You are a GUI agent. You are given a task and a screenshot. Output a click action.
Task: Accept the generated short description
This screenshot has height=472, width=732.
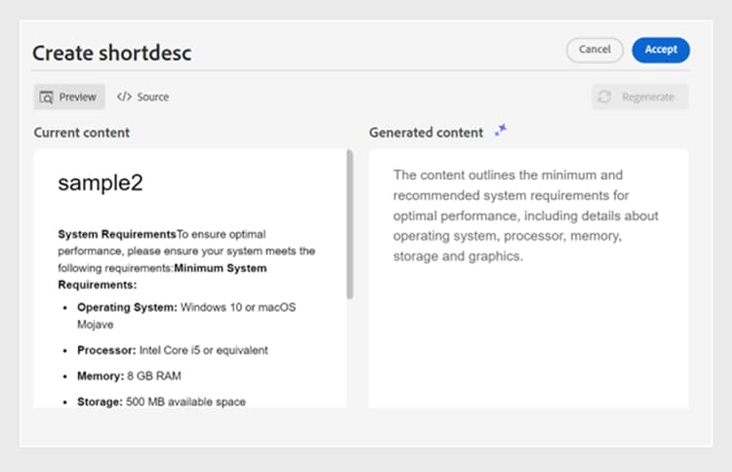click(x=660, y=50)
